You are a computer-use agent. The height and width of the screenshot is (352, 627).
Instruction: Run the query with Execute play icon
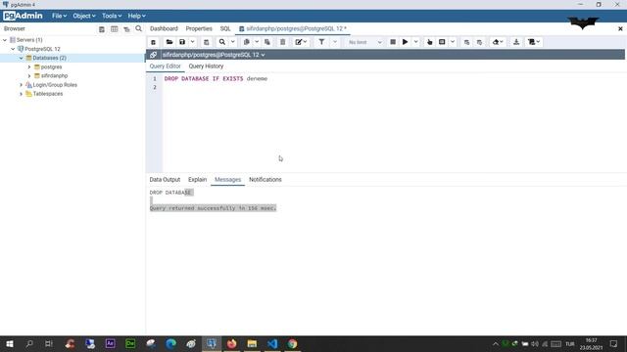(405, 42)
